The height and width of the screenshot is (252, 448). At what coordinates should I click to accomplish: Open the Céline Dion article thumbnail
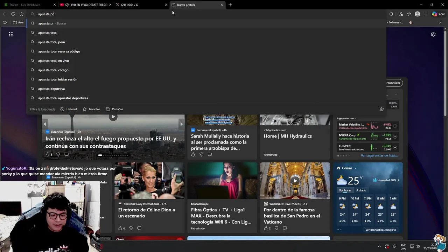click(x=149, y=181)
